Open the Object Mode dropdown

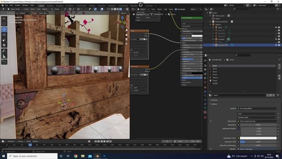[x=15, y=9]
